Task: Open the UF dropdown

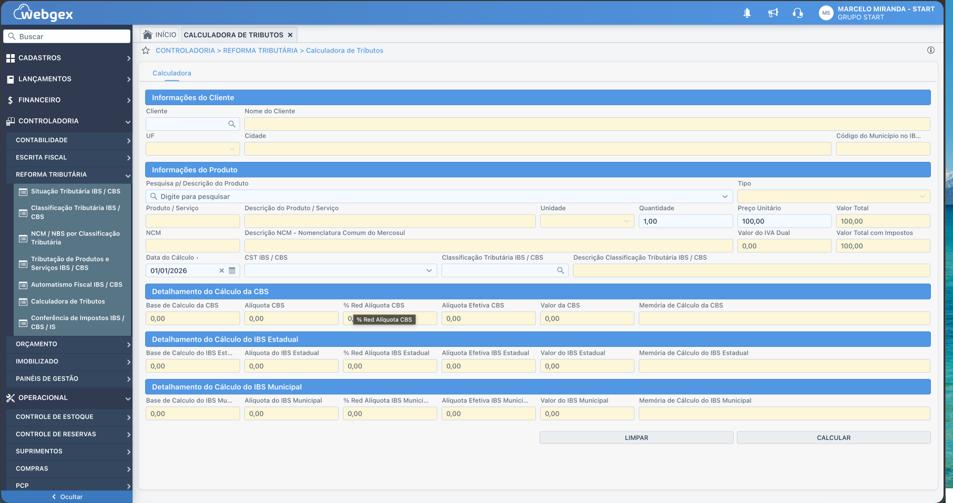Action: click(192, 149)
